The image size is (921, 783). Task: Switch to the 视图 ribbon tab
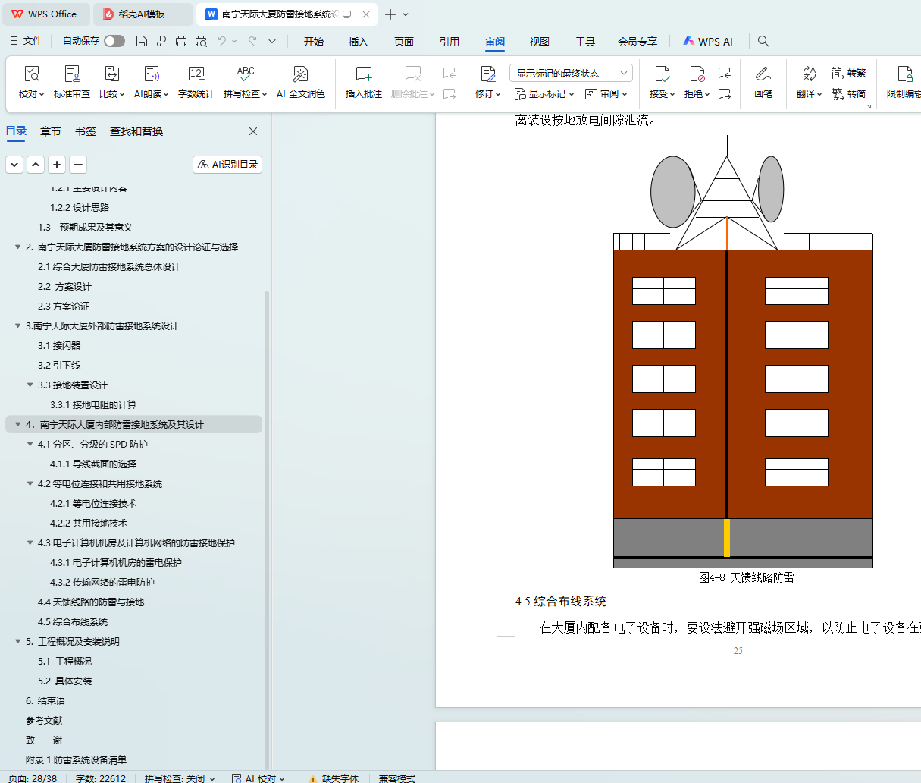coord(540,42)
